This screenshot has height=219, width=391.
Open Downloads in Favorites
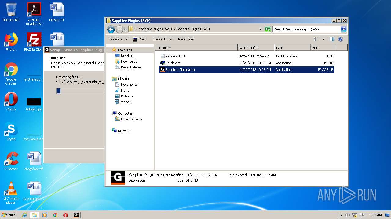pyautogui.click(x=129, y=61)
